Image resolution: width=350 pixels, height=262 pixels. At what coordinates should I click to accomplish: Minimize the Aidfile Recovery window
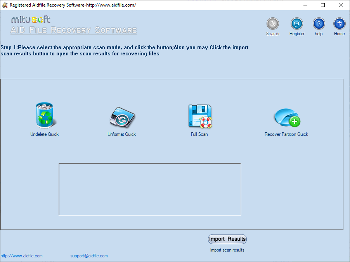pos(305,5)
